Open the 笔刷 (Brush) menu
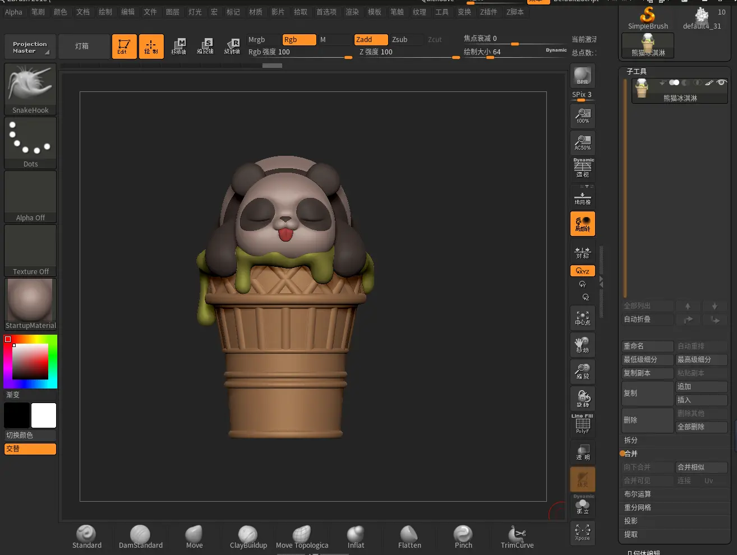737x555 pixels. click(38, 12)
